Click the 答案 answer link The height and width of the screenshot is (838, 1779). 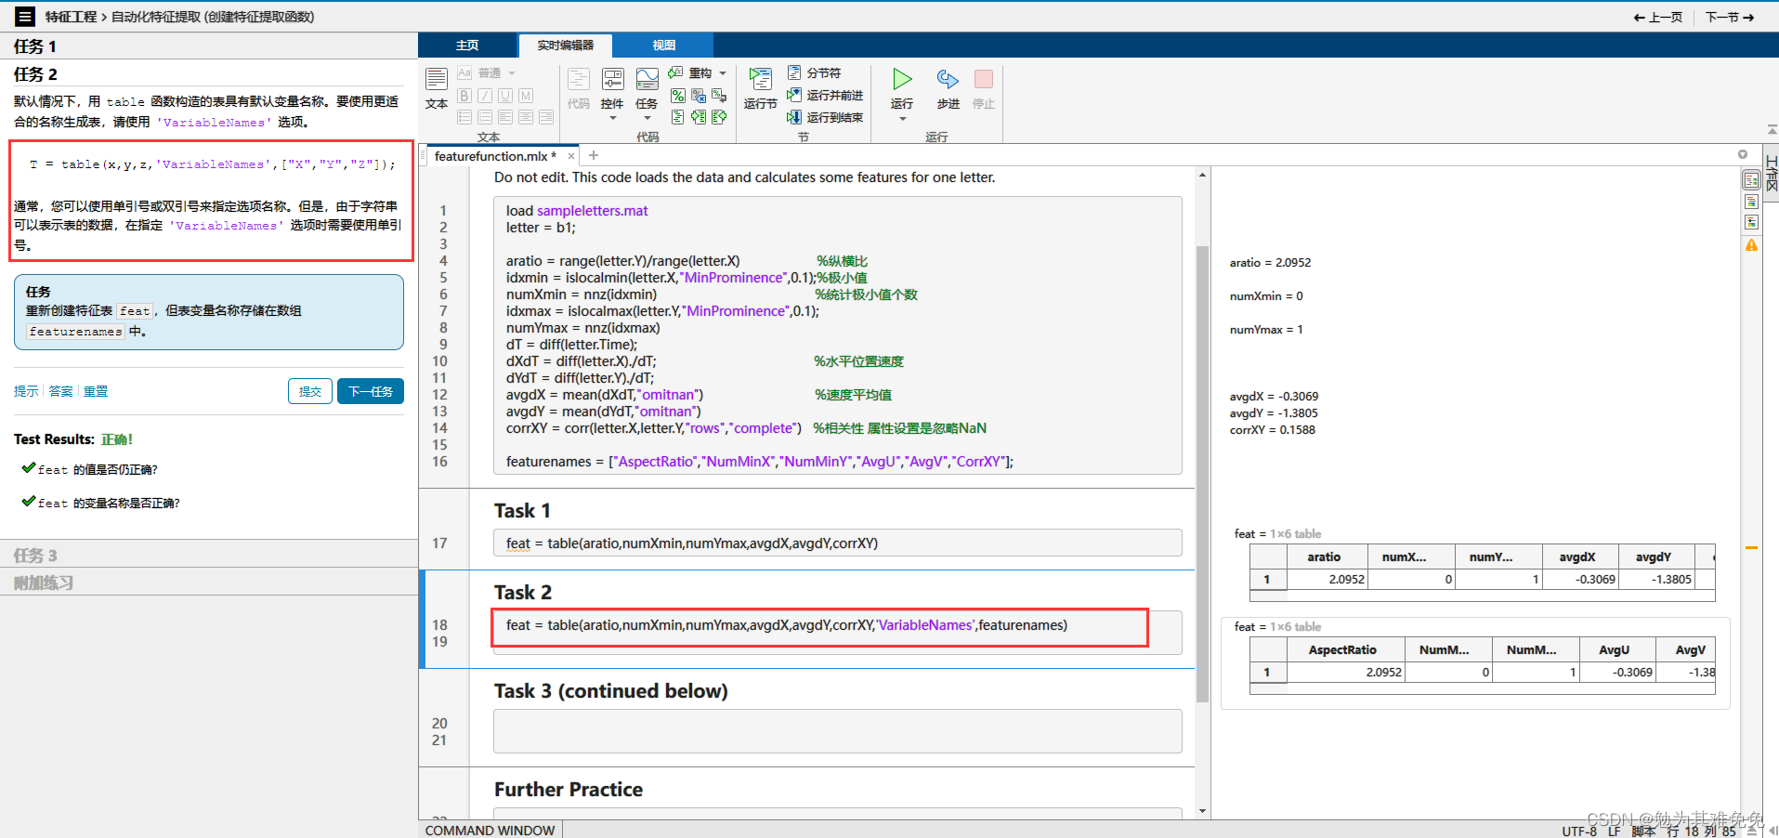(x=60, y=391)
